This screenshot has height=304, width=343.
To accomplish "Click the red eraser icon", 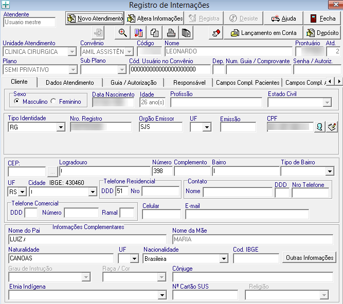I will coord(216,33).
